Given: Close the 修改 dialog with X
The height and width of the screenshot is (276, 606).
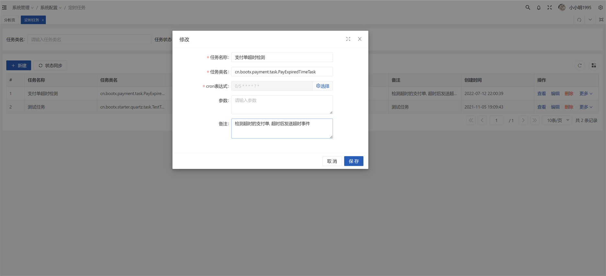Looking at the screenshot, I should [360, 39].
